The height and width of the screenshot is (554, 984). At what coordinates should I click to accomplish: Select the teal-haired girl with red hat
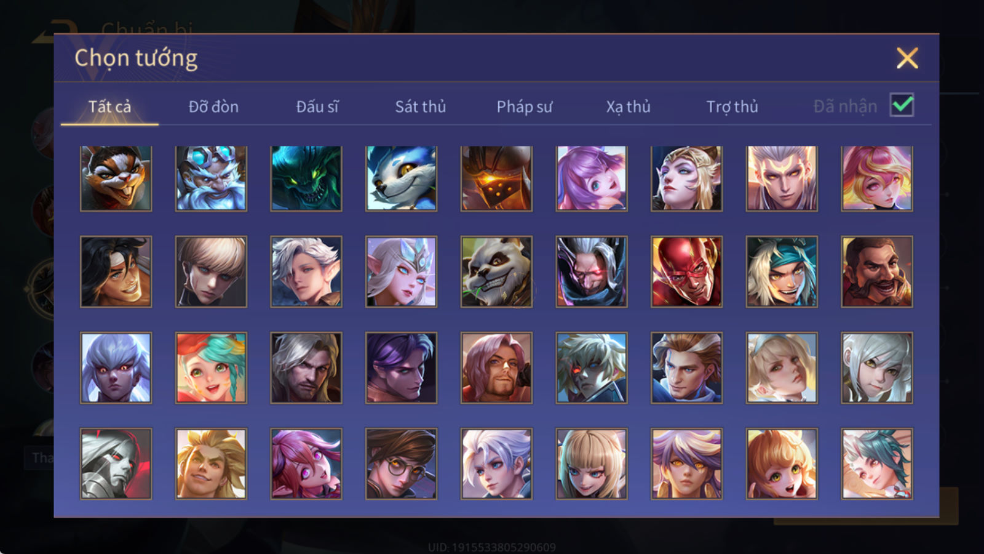click(x=211, y=367)
